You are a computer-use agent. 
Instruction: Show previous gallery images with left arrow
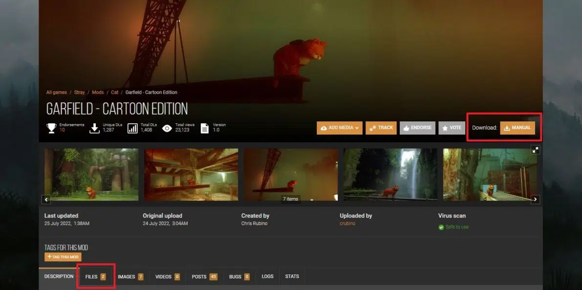(47, 199)
